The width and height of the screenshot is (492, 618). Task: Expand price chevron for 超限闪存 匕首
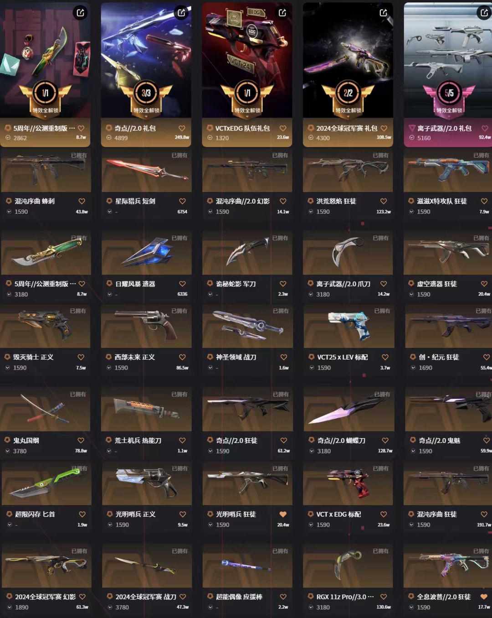point(9,525)
